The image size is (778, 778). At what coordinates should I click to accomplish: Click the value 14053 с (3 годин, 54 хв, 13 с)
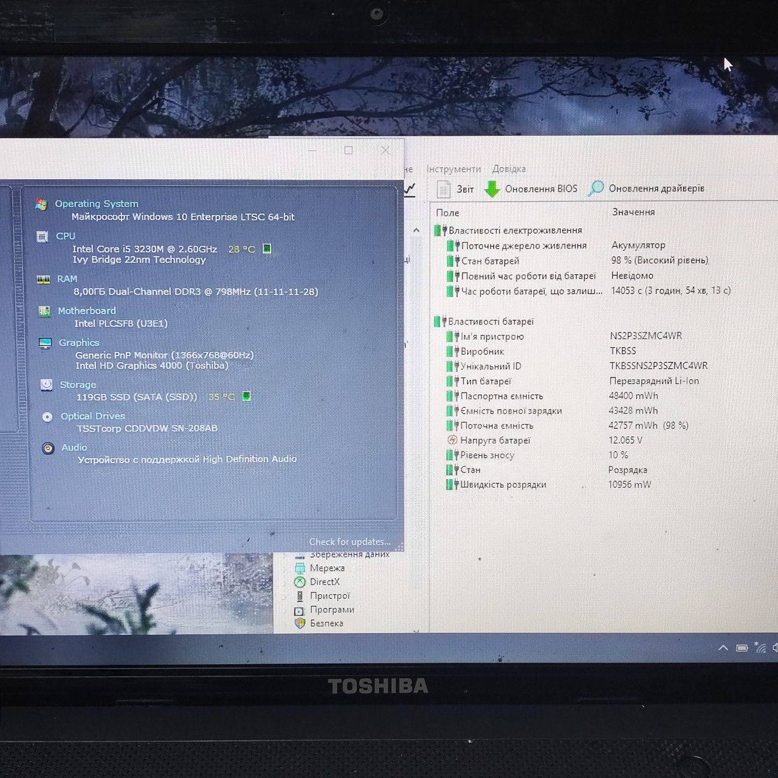(671, 291)
